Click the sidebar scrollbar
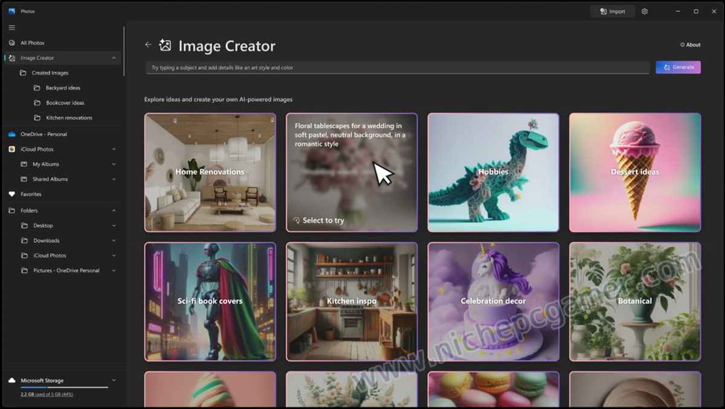 click(124, 51)
